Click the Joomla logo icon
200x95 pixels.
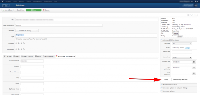click(2, 1)
